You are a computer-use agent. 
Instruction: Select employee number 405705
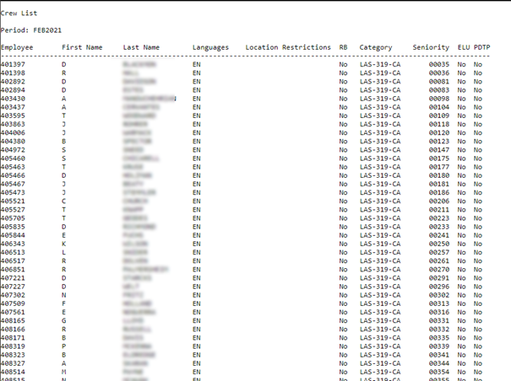pos(13,218)
